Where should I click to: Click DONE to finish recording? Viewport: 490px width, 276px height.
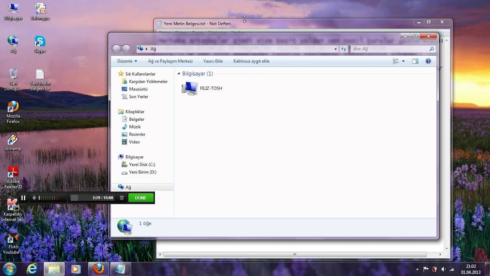141,198
